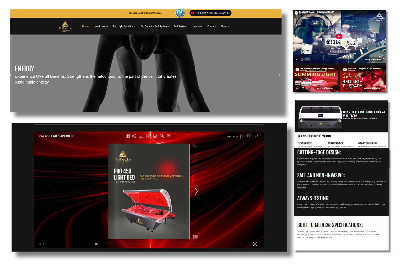Image resolution: width=405 pixels, height=270 pixels.
Task: Click the FDA Cleared badge icon
Action: point(180,13)
